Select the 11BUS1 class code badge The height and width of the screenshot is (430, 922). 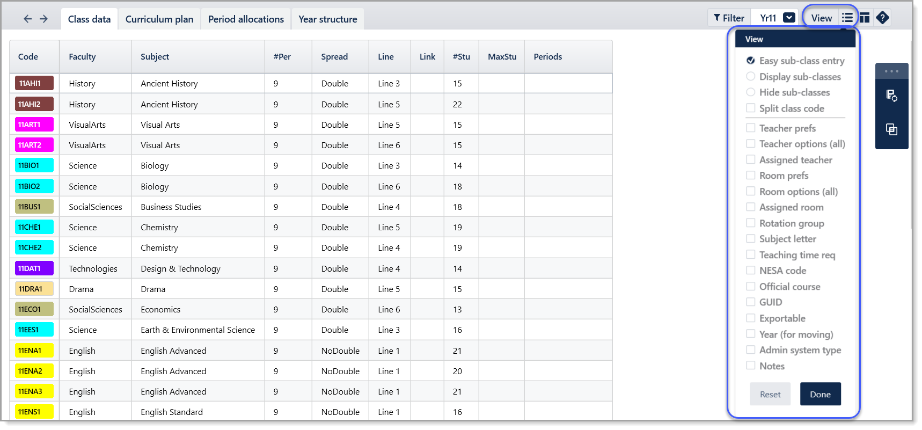(34, 207)
